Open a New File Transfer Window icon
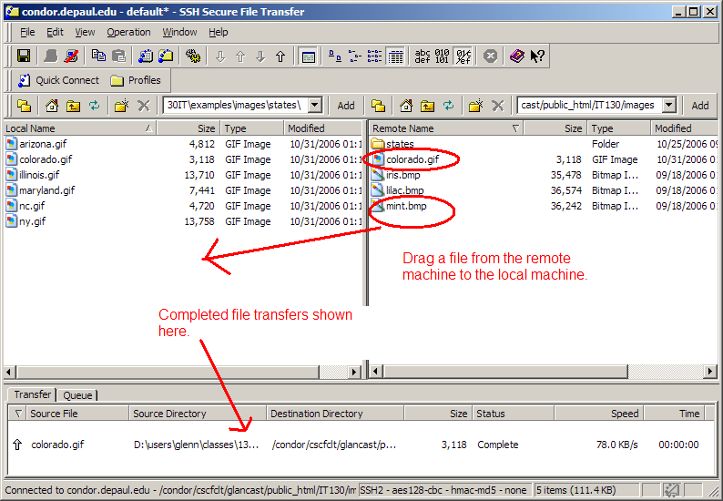This screenshot has width=723, height=501. pyautogui.click(x=166, y=56)
